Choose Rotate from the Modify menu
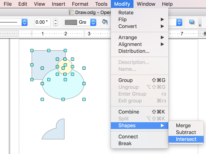This screenshot has height=154, width=206. [x=126, y=12]
